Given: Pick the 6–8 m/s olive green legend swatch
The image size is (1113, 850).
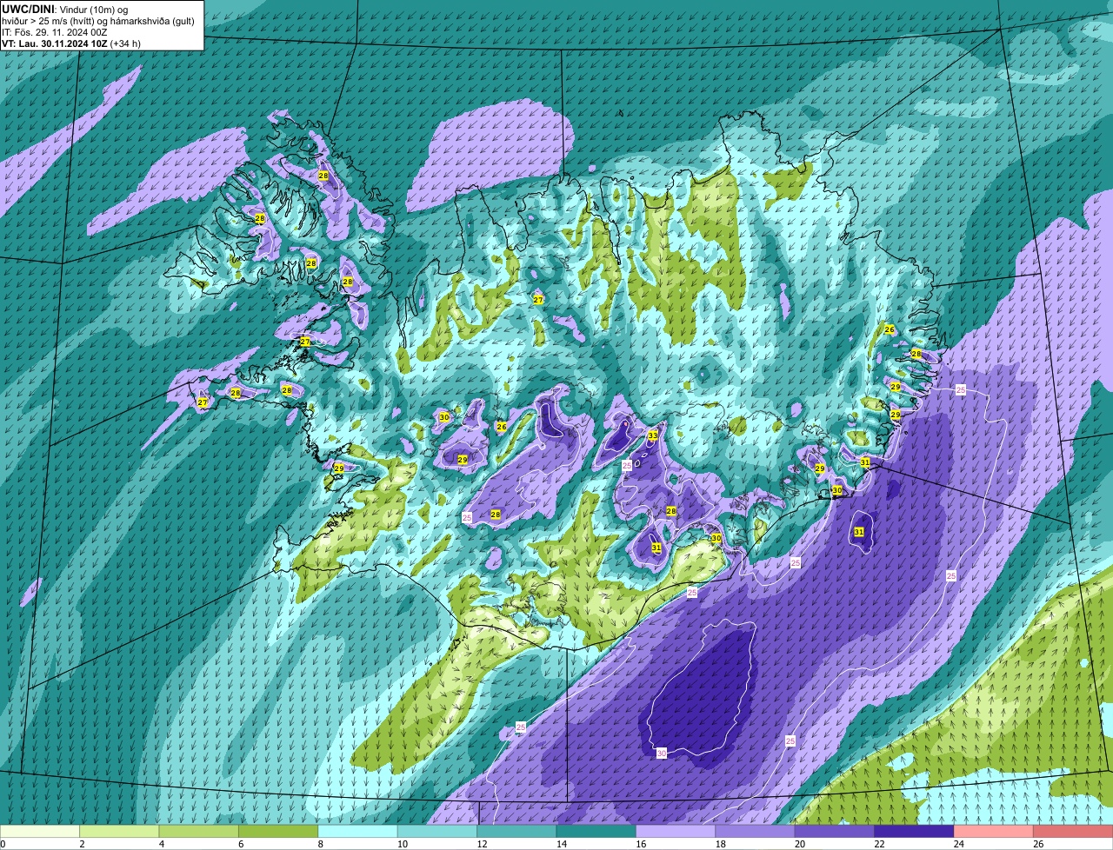Looking at the screenshot, I should tap(278, 831).
